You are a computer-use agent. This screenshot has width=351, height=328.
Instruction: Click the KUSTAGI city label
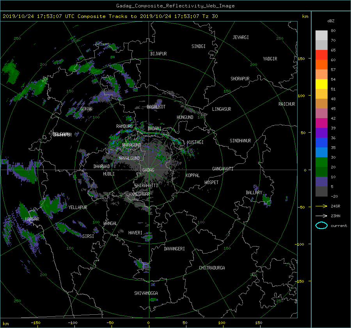coord(195,142)
